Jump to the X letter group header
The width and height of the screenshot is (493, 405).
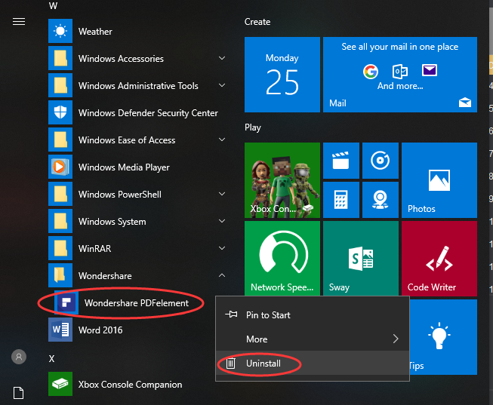51,358
